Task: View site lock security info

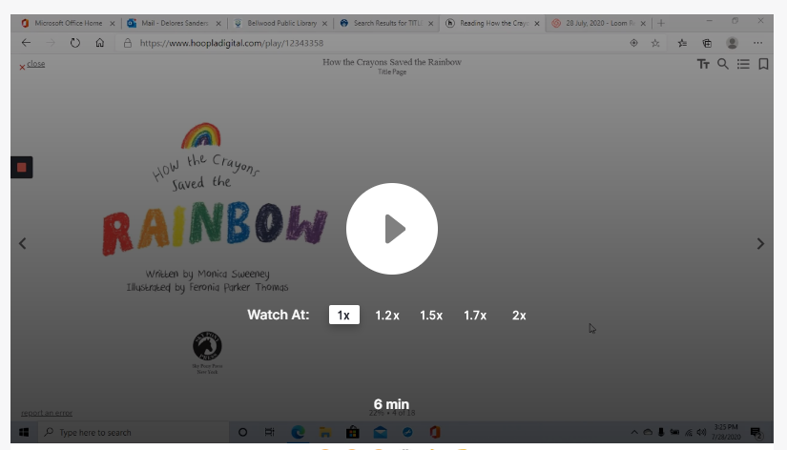Action: (x=128, y=43)
